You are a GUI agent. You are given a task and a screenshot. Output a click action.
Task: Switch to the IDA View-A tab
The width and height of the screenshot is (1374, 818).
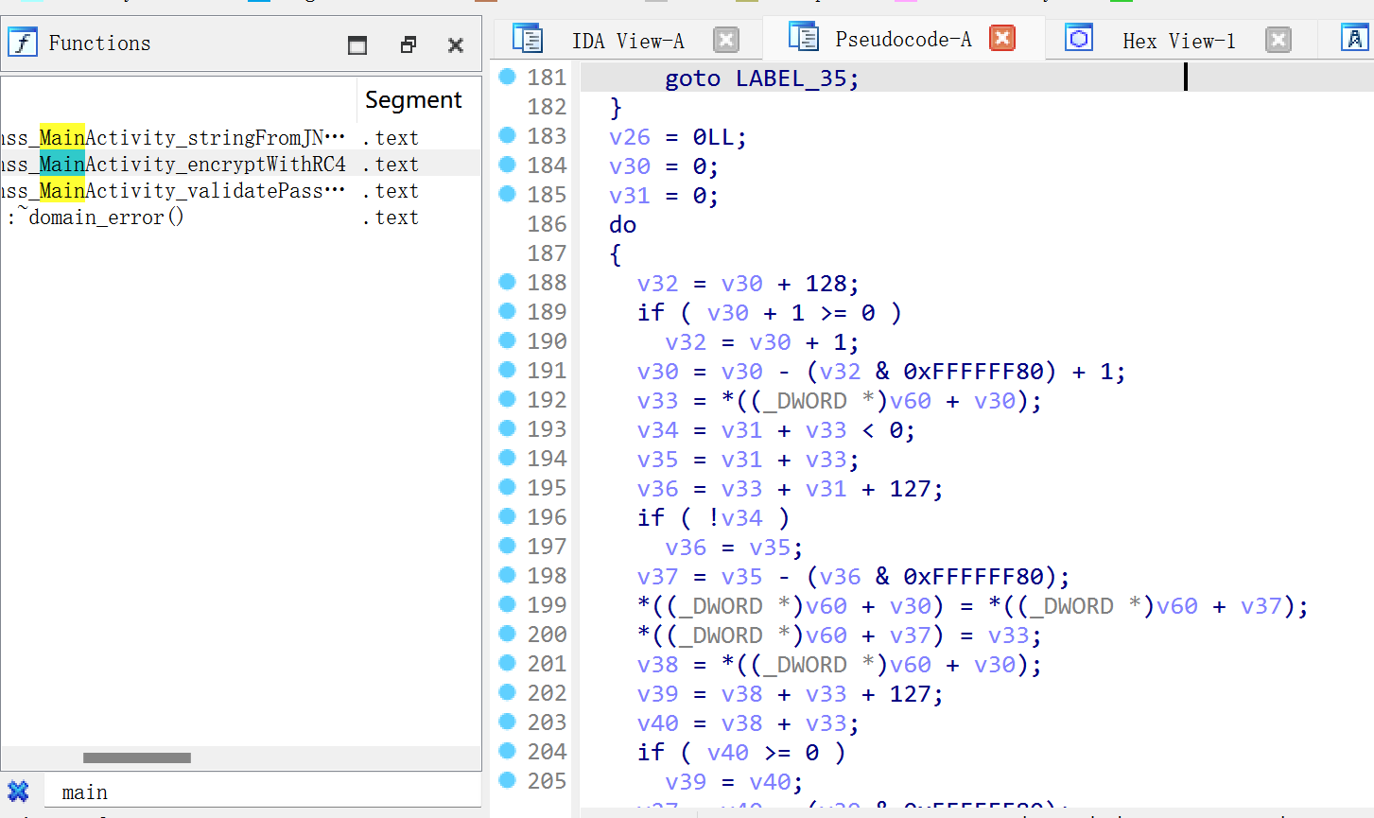627,41
